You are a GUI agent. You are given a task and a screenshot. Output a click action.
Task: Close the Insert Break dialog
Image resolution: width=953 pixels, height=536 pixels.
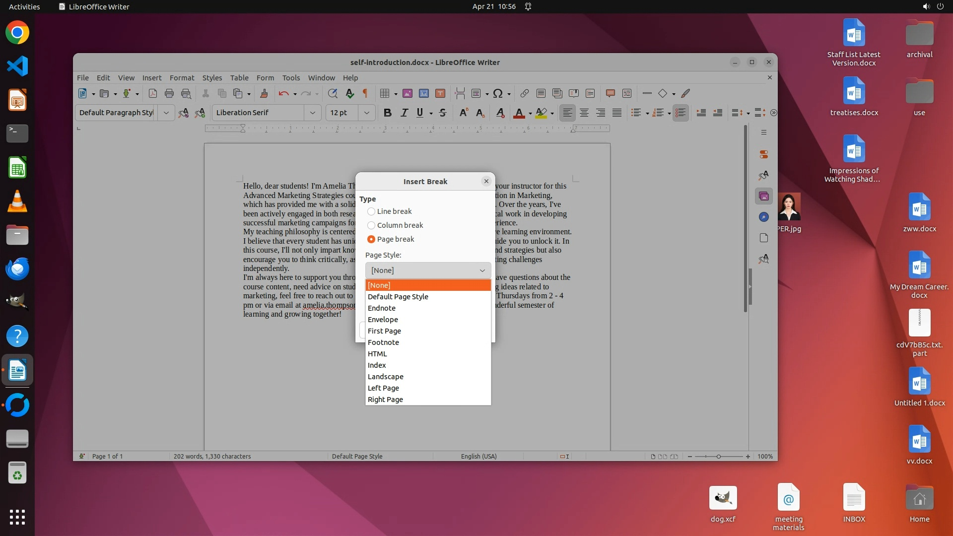(486, 181)
